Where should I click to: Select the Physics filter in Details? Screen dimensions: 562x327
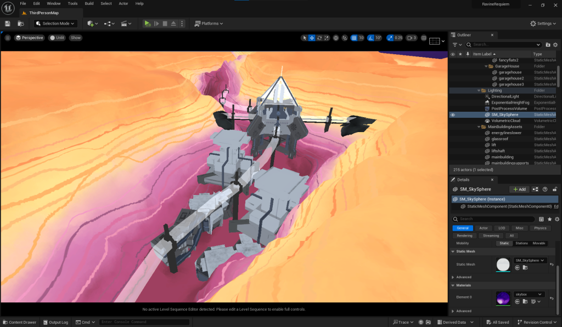540,228
